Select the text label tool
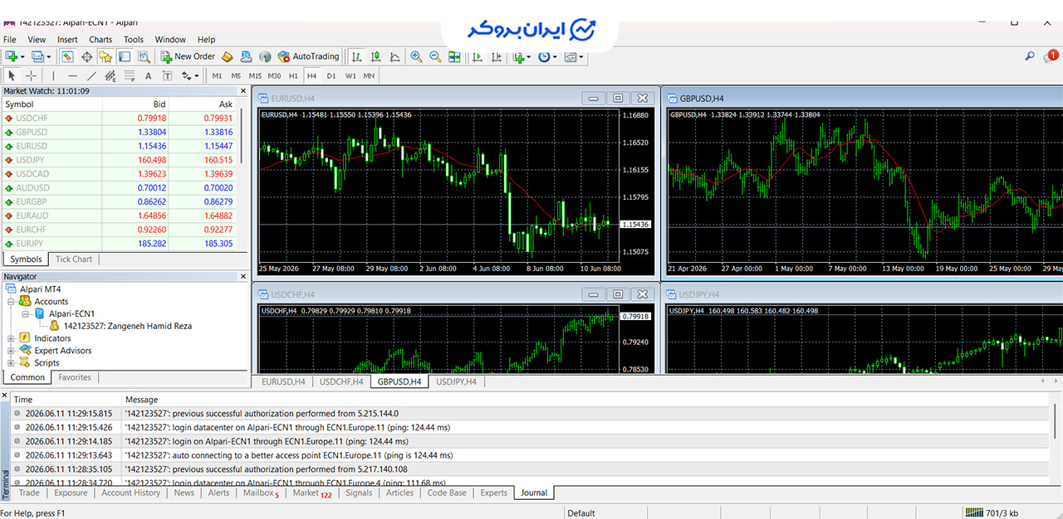The width and height of the screenshot is (1063, 519). [149, 75]
